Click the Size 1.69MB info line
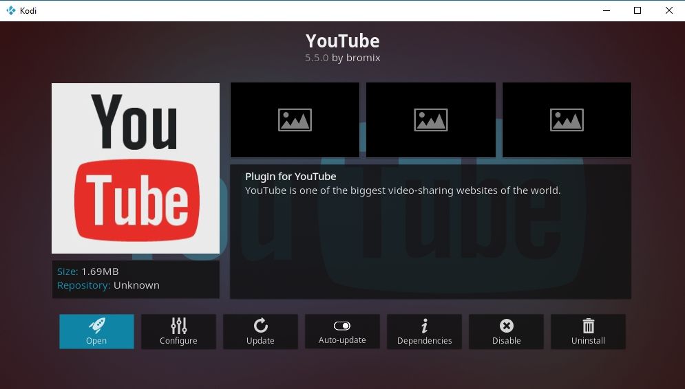 (x=88, y=271)
